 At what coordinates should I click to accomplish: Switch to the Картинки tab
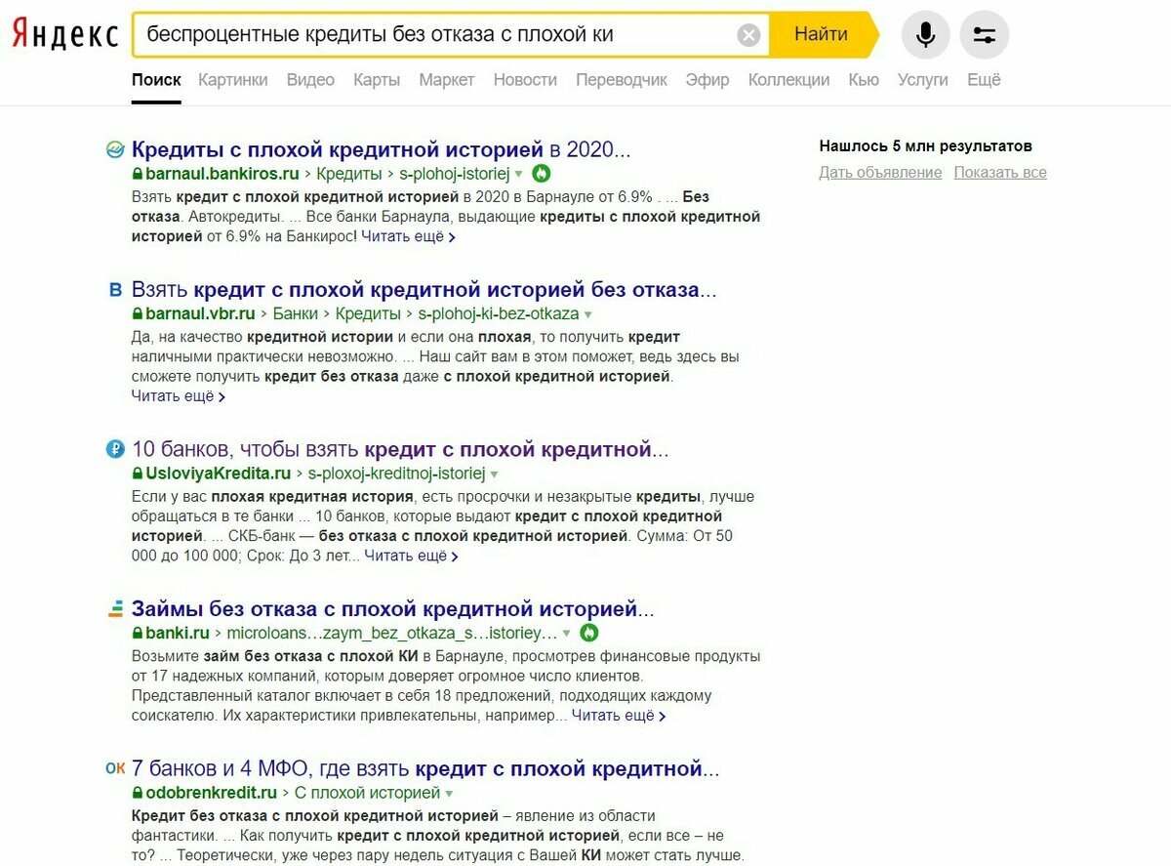pos(233,80)
